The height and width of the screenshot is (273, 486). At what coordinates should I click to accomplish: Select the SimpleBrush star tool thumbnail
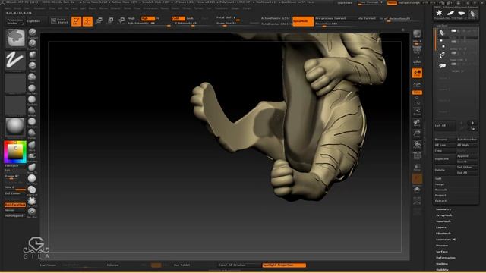click(x=439, y=14)
